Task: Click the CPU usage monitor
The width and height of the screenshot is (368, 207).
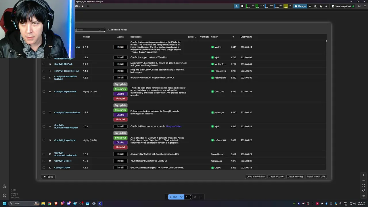Action: pos(250,6)
